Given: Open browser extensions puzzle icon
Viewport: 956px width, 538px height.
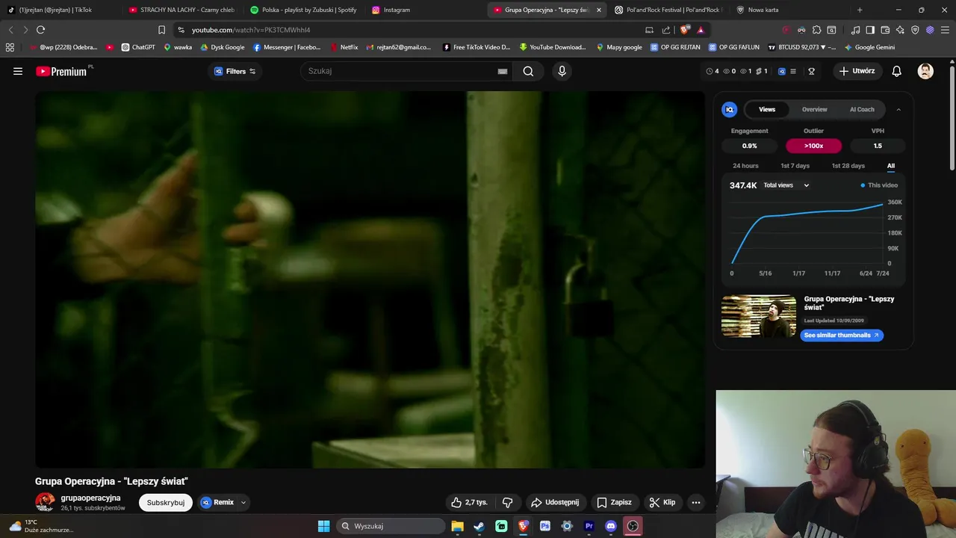Looking at the screenshot, I should [x=816, y=30].
